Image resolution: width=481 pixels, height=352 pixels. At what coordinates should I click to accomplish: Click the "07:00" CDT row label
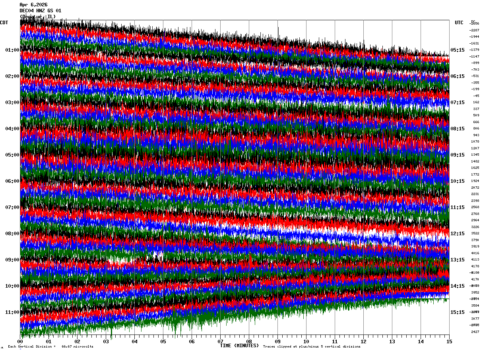(12, 207)
